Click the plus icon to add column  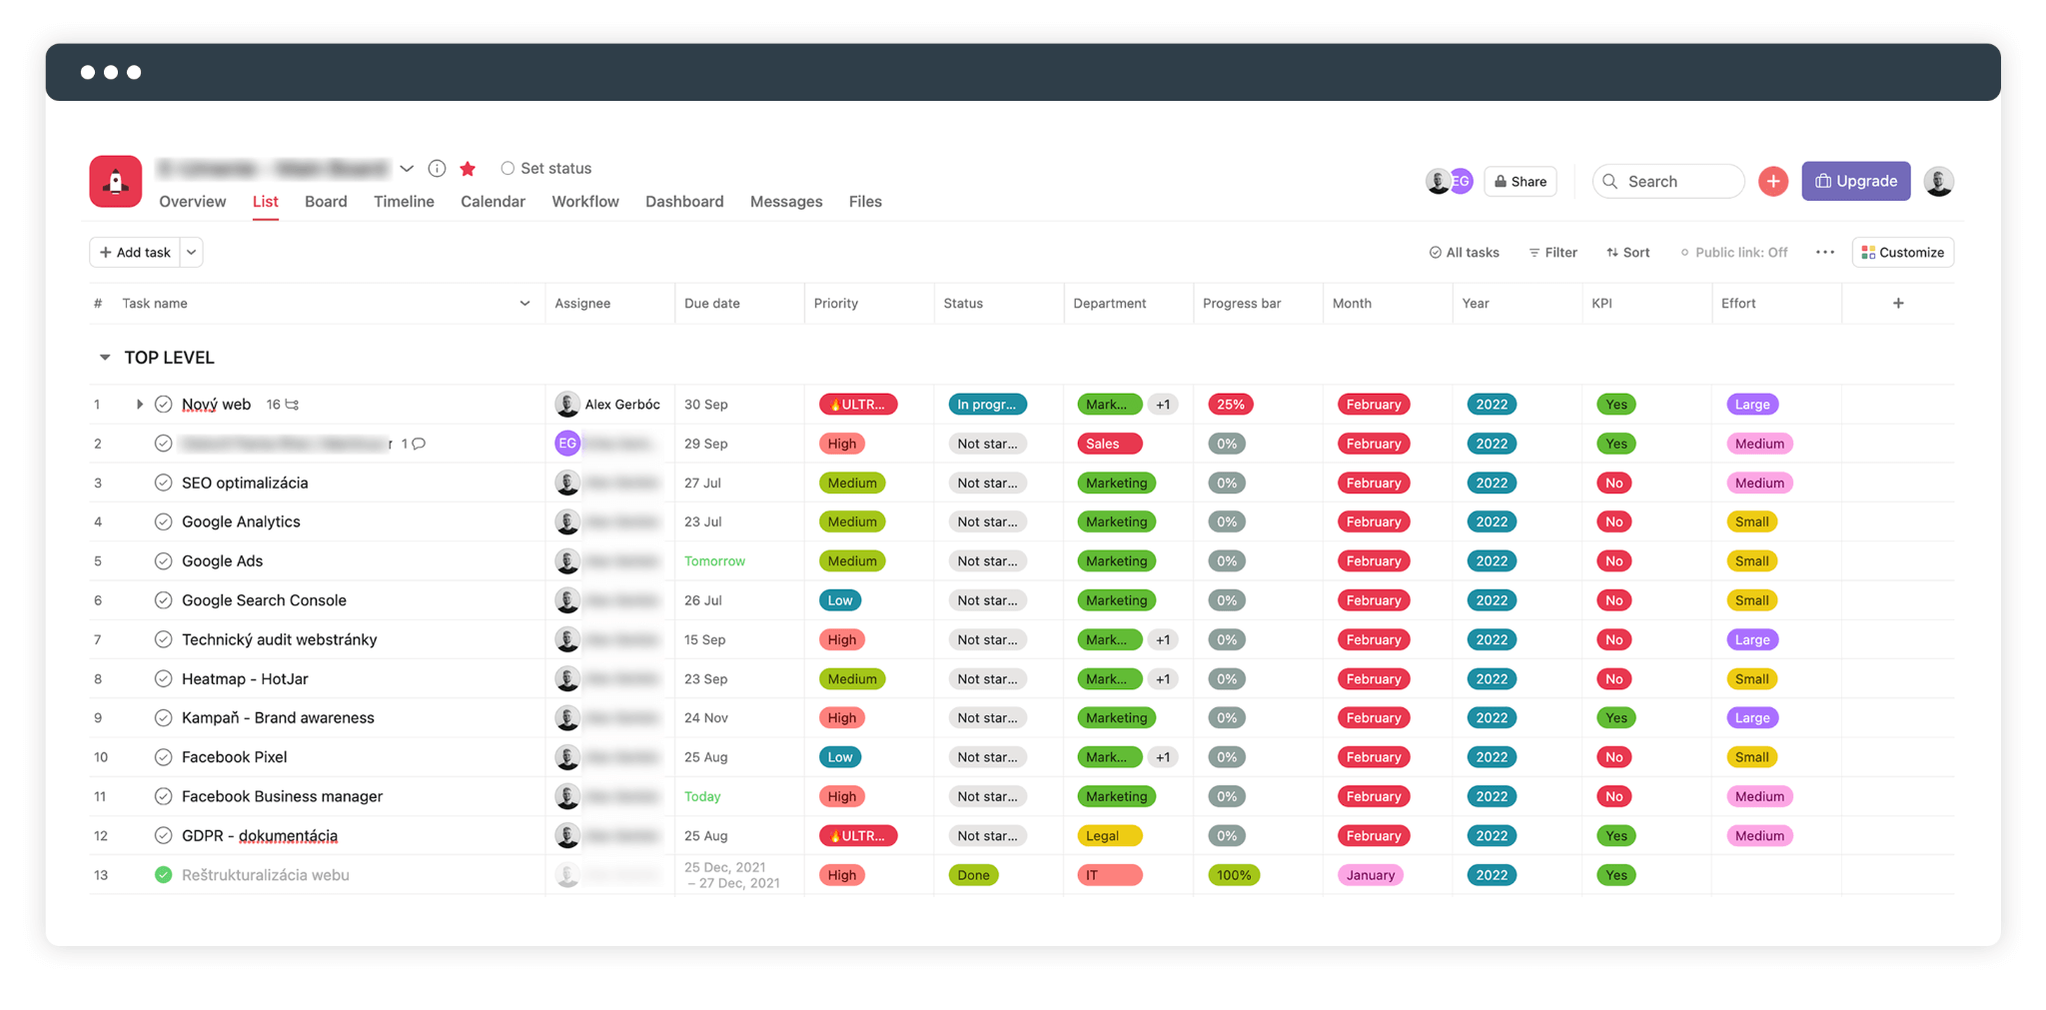(1898, 304)
